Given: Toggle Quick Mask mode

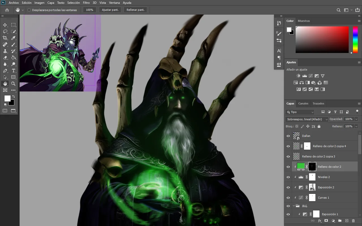Looking at the screenshot, I should tap(5, 111).
